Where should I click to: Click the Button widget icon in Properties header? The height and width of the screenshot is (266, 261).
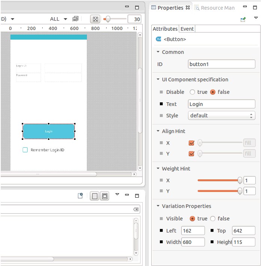(158, 39)
